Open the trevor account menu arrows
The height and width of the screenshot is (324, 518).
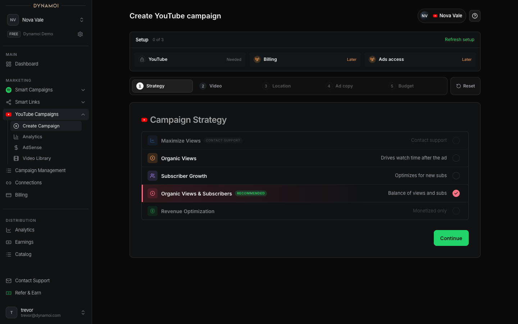point(83,312)
